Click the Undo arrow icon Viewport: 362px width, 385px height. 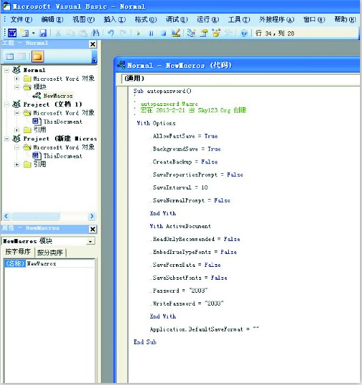click(111, 33)
